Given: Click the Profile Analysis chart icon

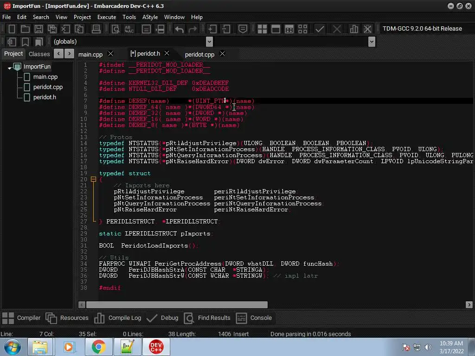Looking at the screenshot, I should [354, 29].
